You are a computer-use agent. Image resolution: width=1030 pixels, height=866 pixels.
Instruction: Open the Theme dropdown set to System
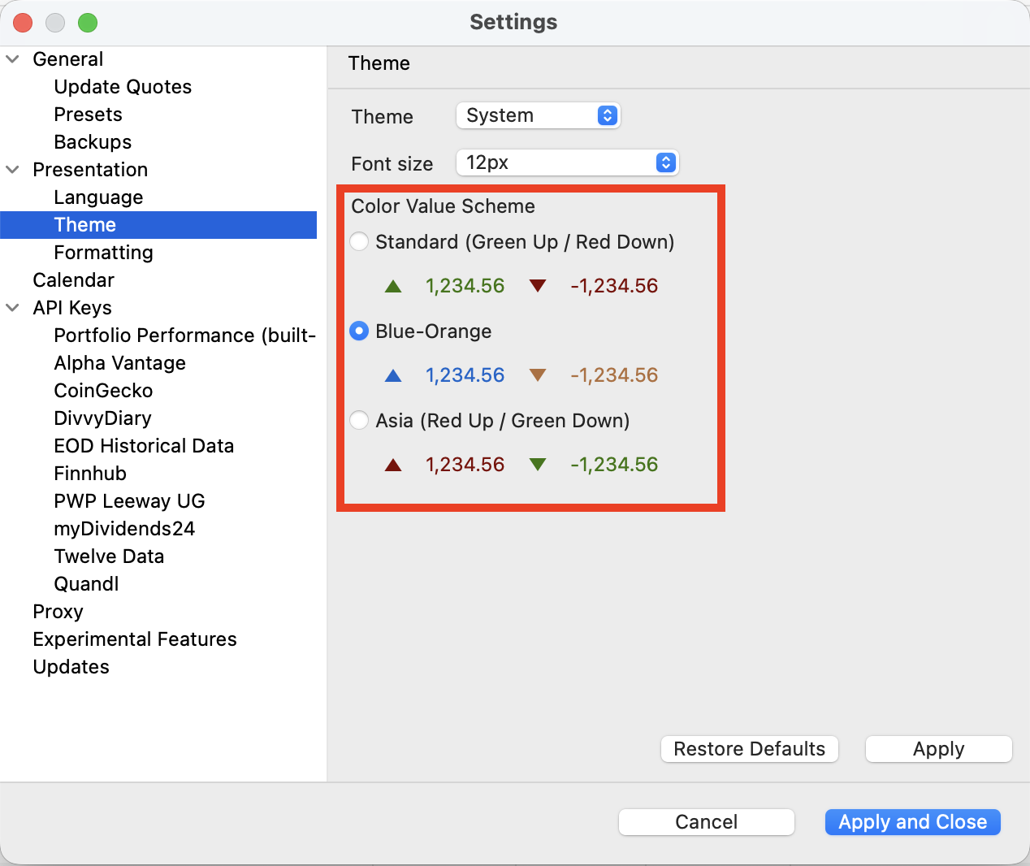[x=538, y=115]
